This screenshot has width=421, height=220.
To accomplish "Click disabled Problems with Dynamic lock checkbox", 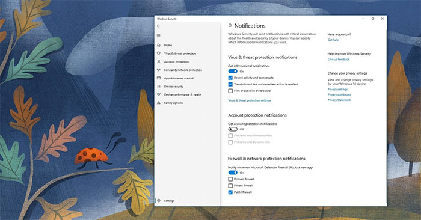I will (230, 142).
